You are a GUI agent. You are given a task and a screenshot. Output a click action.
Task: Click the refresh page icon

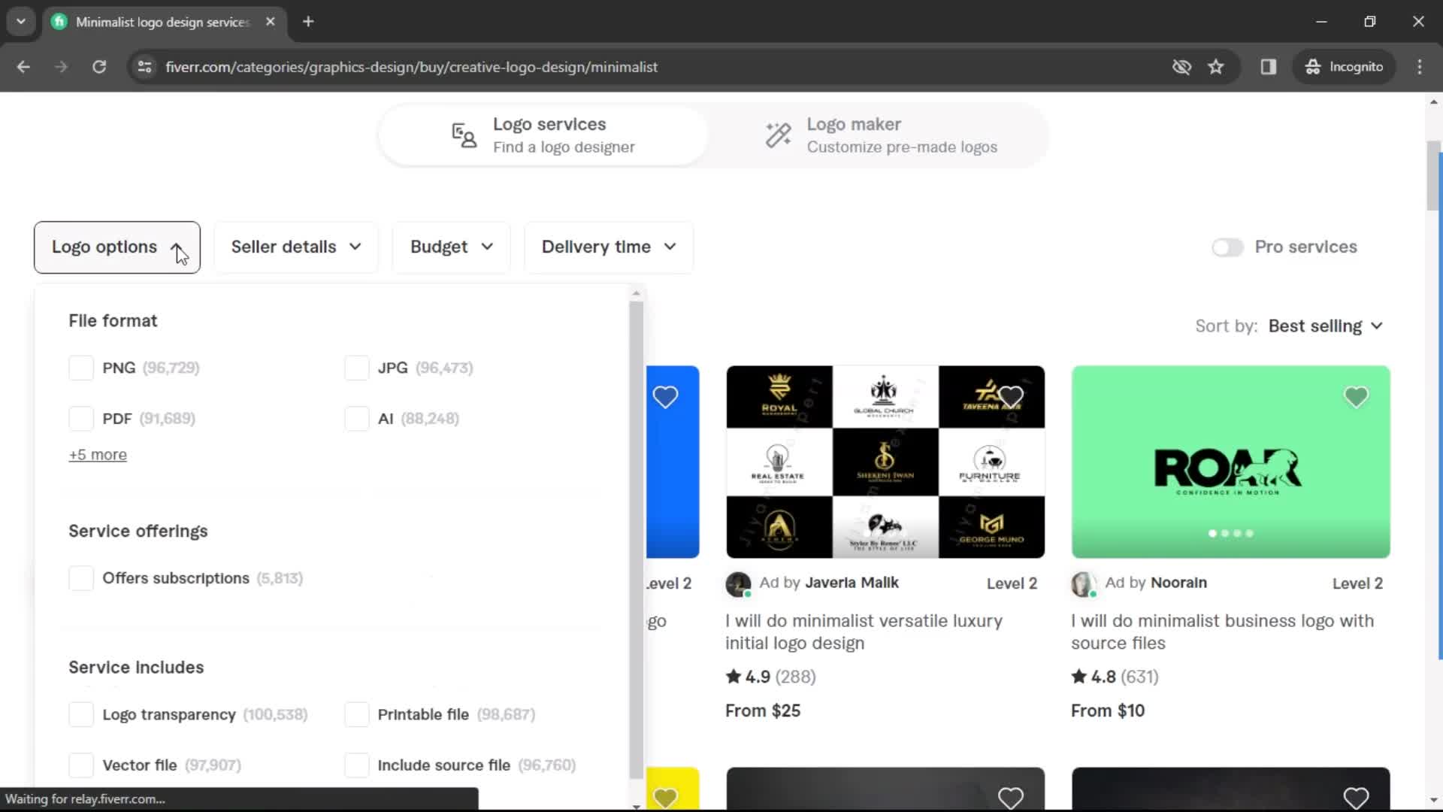99,66
